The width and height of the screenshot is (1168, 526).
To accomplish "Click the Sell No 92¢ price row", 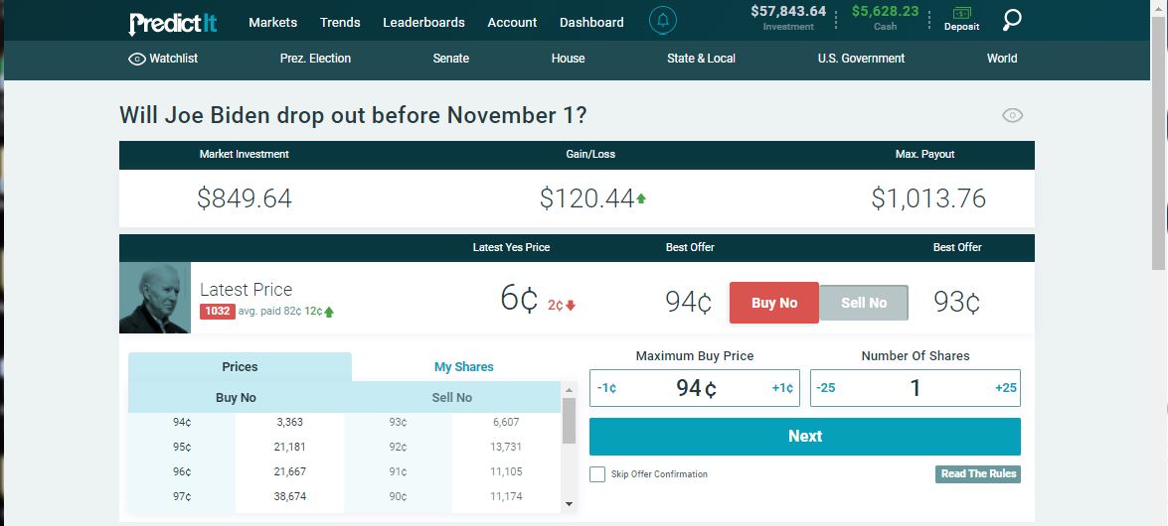I will point(452,448).
